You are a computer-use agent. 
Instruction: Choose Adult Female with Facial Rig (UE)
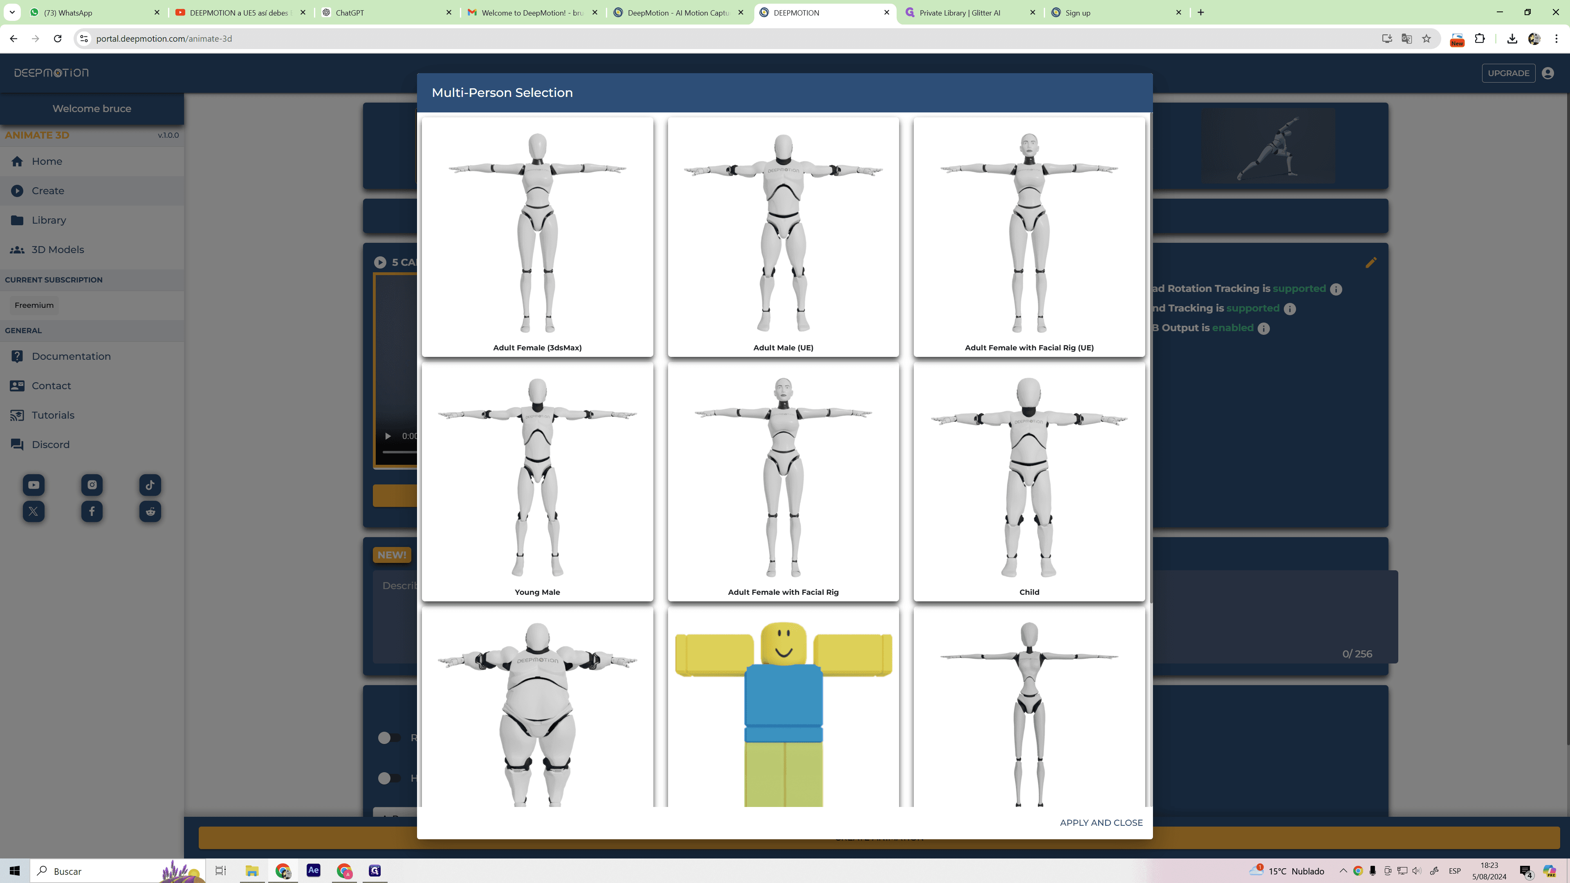(x=1029, y=237)
